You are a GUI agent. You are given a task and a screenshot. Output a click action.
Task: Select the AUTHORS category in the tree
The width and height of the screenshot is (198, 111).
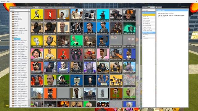click(16, 13)
